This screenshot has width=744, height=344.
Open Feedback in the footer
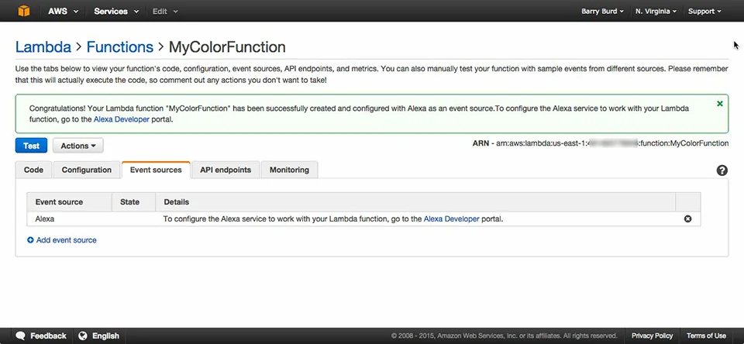(48, 336)
